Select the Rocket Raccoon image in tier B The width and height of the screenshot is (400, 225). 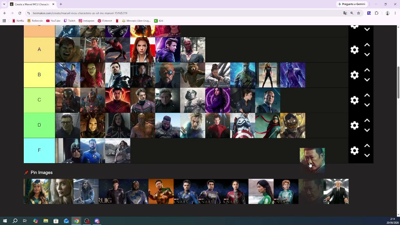point(193,75)
